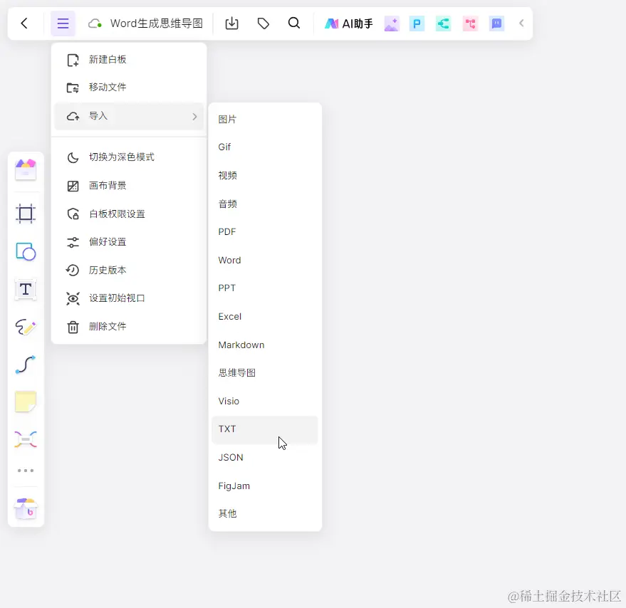Rename the title Word生成思维导图

click(157, 23)
